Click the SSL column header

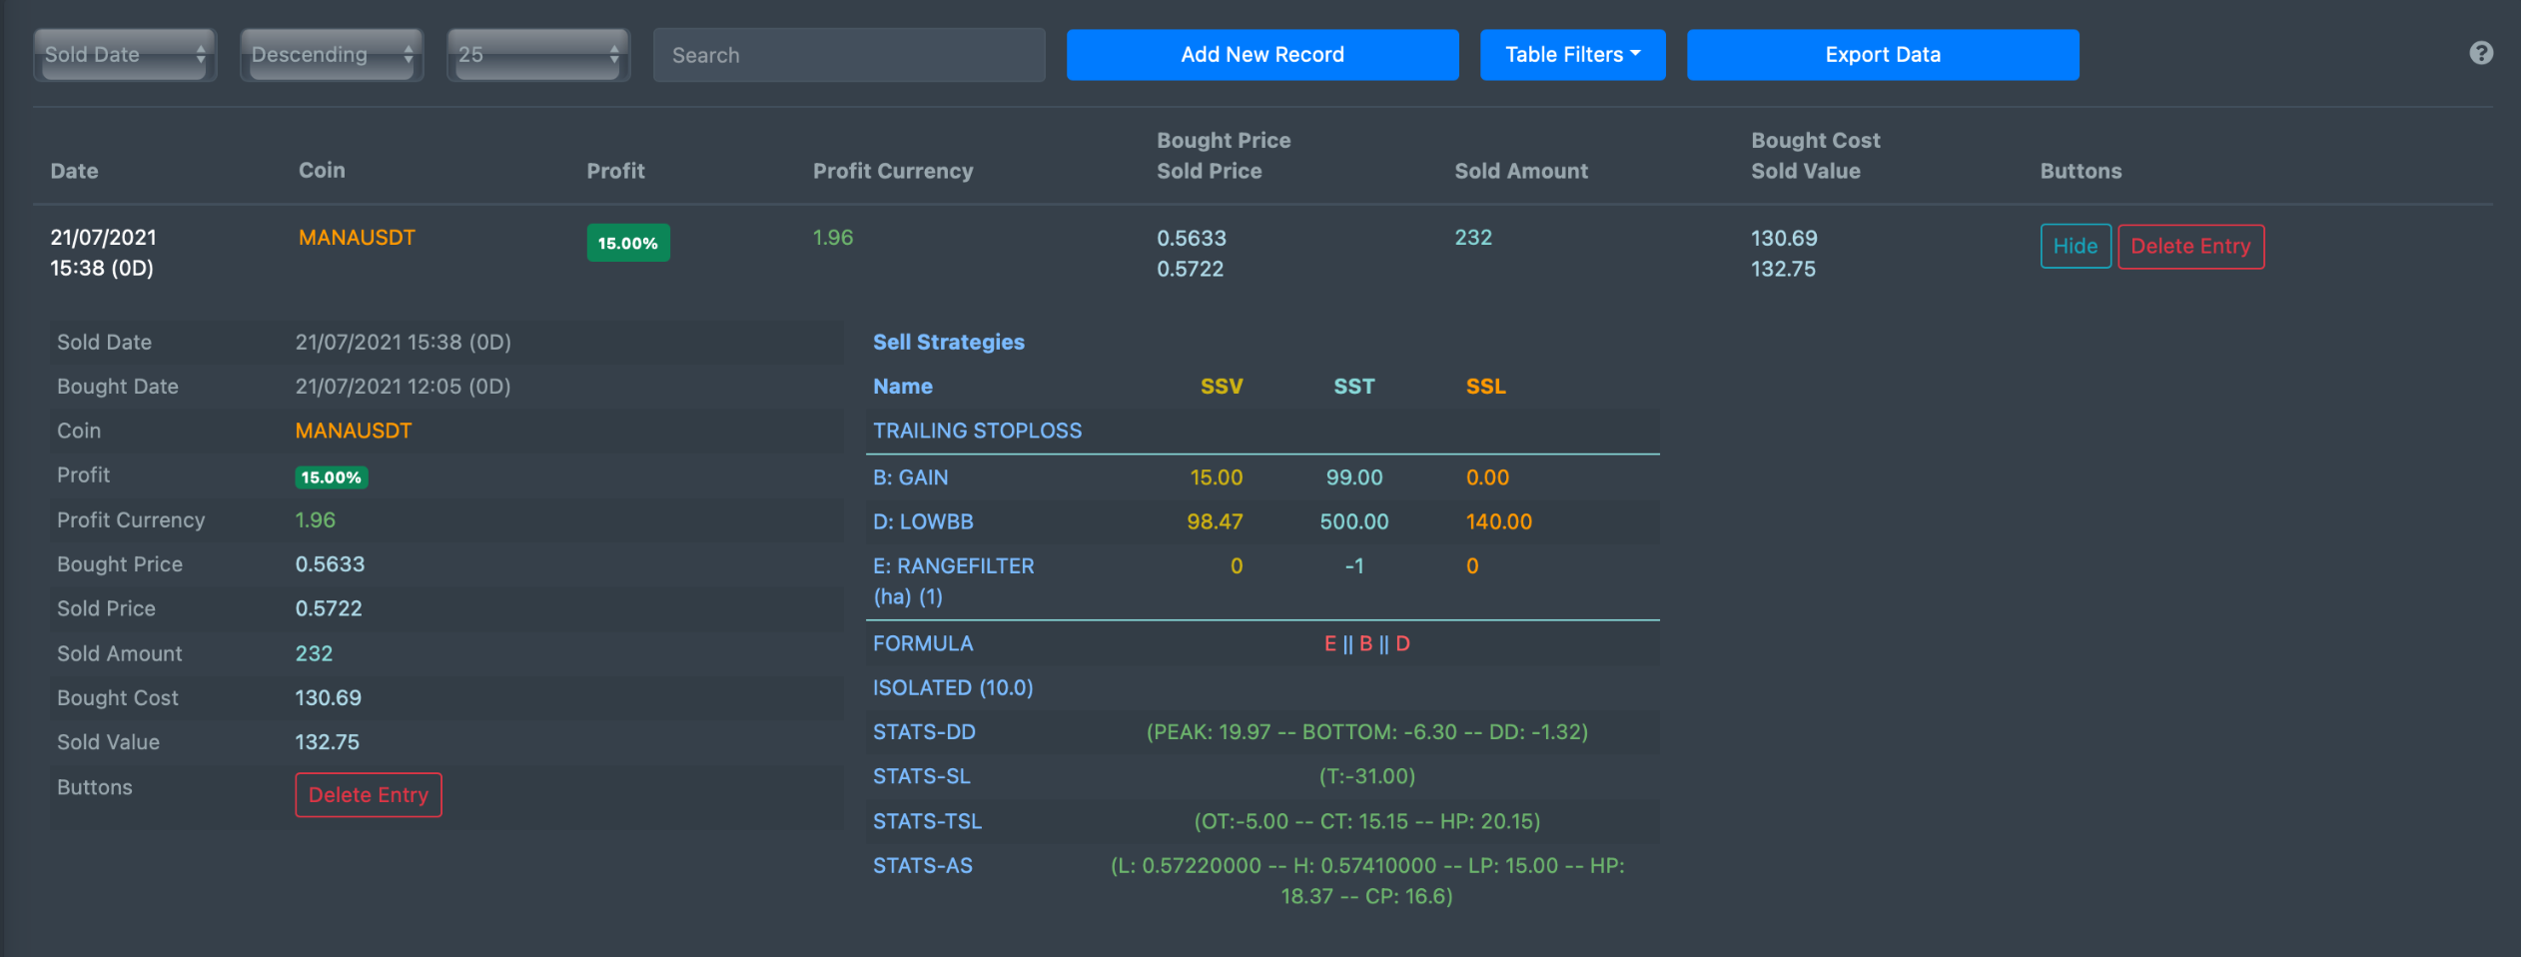(1486, 387)
